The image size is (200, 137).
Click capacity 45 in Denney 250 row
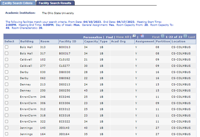(86, 90)
